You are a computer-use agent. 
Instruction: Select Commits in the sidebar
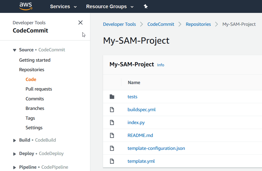tap(35, 99)
